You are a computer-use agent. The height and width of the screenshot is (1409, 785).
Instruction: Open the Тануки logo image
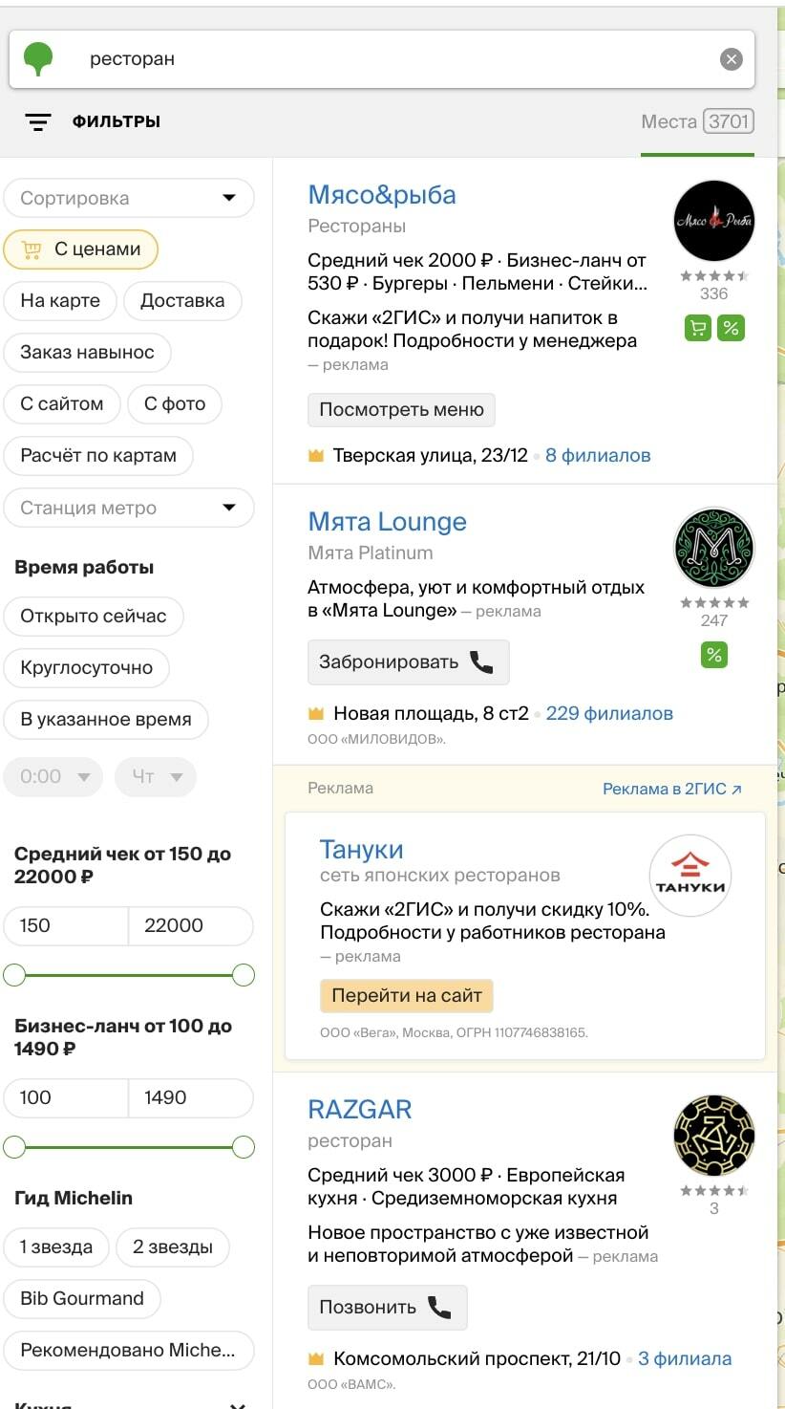pyautogui.click(x=690, y=877)
